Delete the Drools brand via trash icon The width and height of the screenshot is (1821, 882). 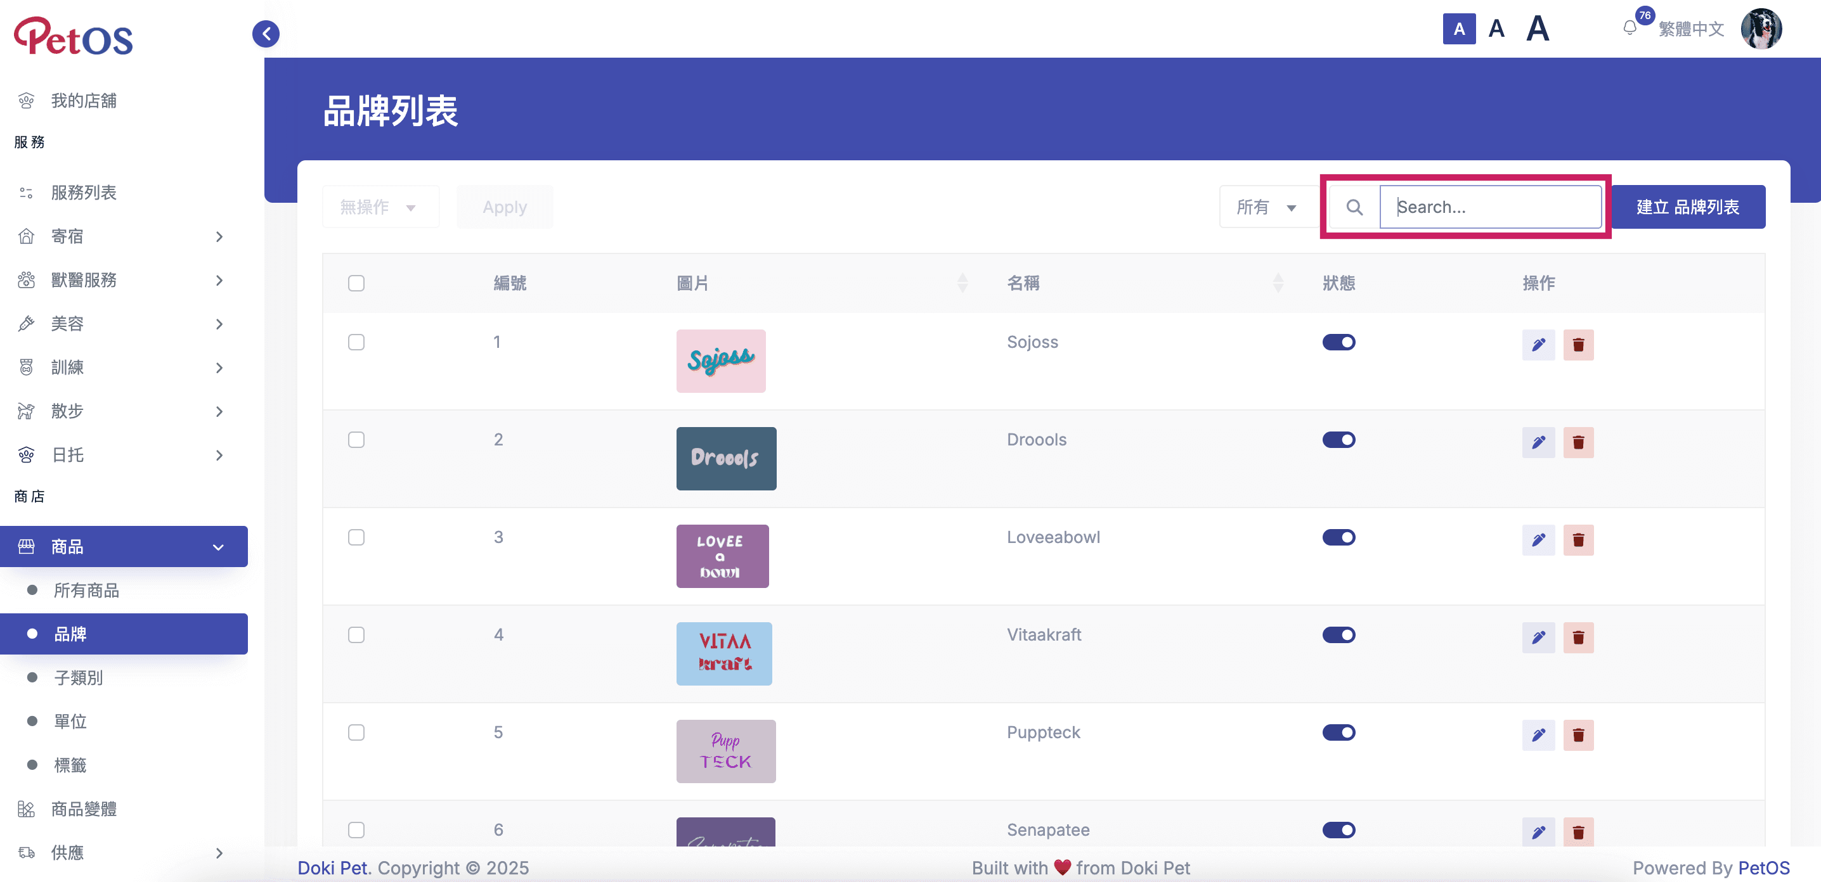tap(1578, 442)
